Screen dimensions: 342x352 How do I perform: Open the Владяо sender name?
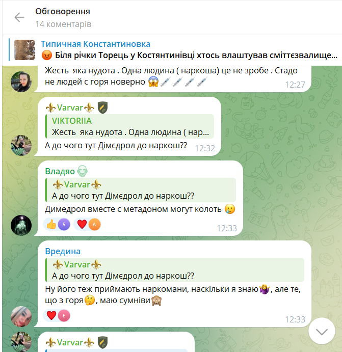tap(60, 171)
